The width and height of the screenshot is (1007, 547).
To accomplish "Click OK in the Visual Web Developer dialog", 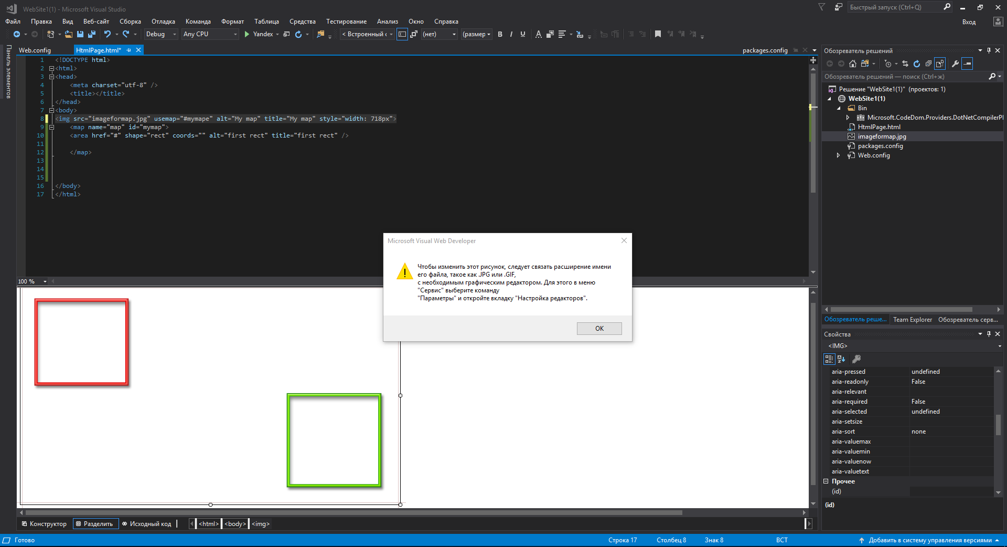I will coord(599,328).
